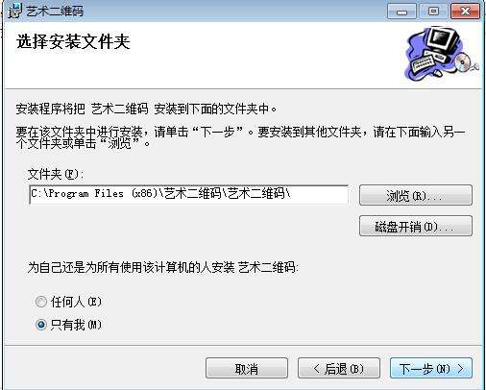The image size is (486, 390).
Task: Click the 选择安装文件夹 heading
Action: (73, 42)
